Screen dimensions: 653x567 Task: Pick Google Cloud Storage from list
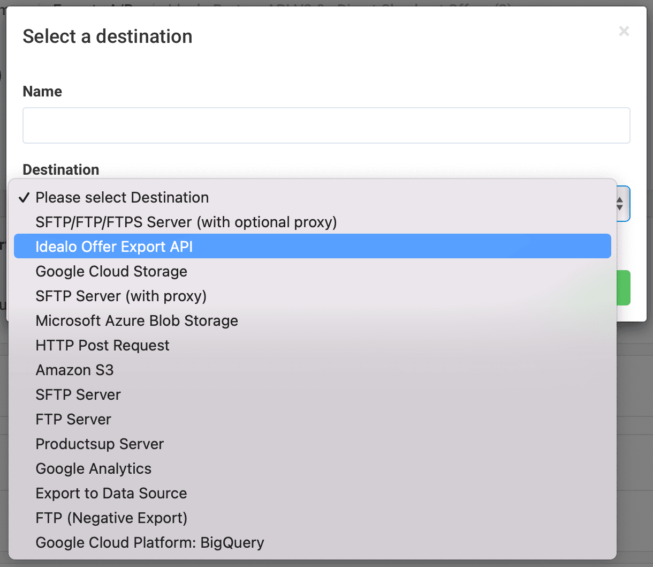111,272
